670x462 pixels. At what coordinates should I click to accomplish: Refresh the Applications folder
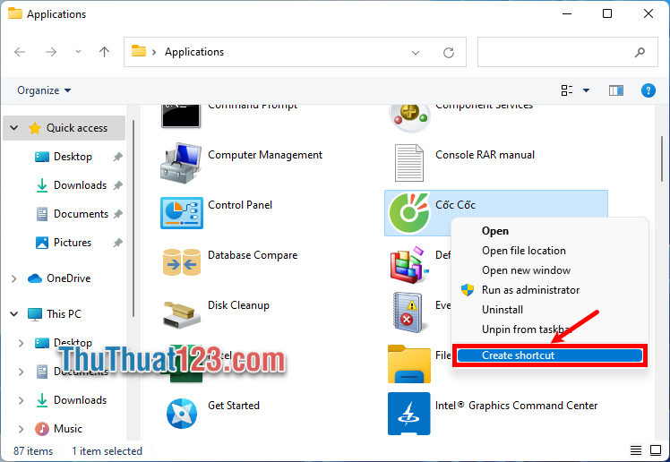pyautogui.click(x=448, y=53)
